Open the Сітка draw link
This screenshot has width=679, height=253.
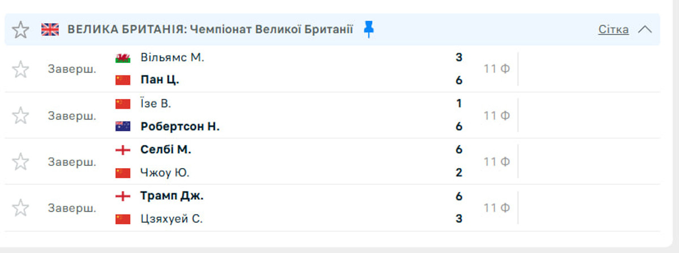coord(613,29)
